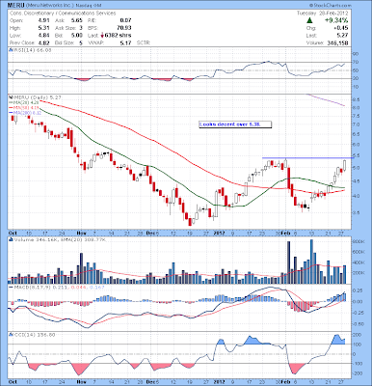Click the (Meru Networks Inc.) company name

coord(49,6)
